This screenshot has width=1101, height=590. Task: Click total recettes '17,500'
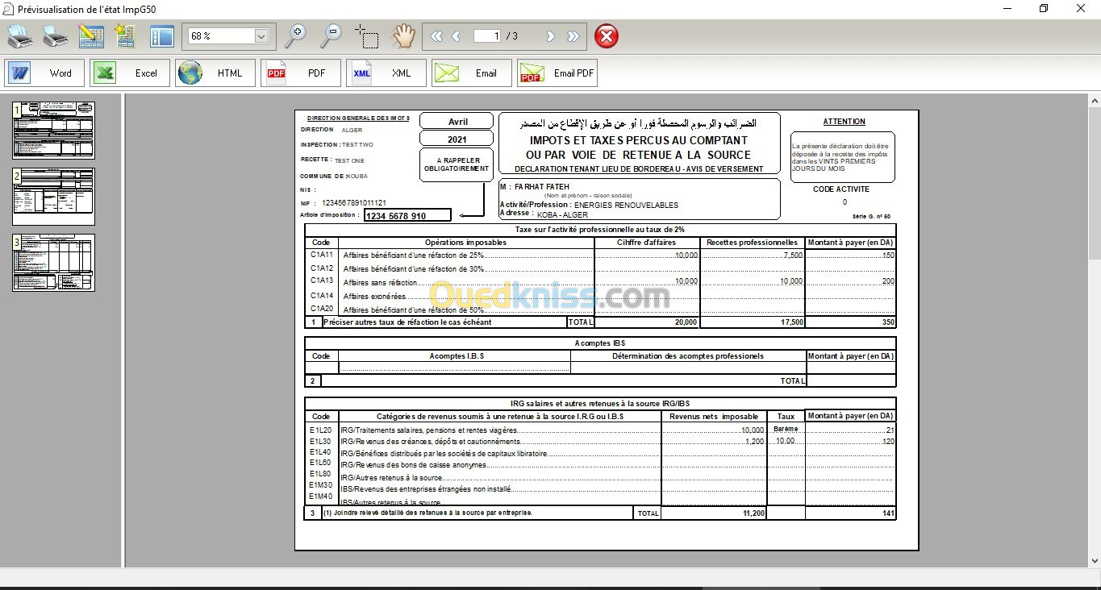[792, 322]
